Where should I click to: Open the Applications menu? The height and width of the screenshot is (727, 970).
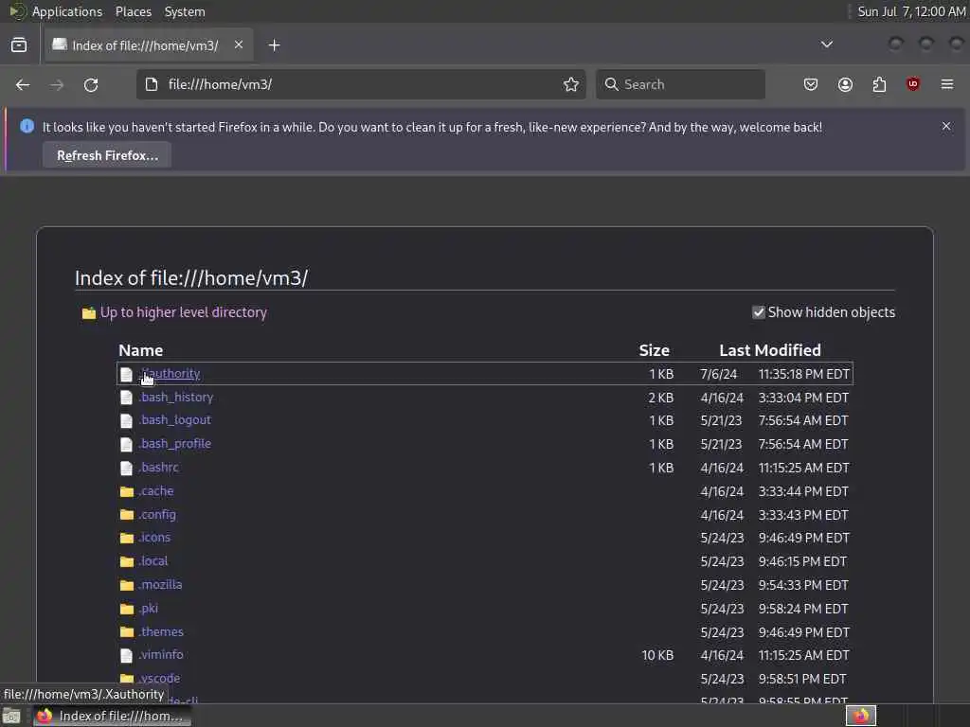point(67,11)
